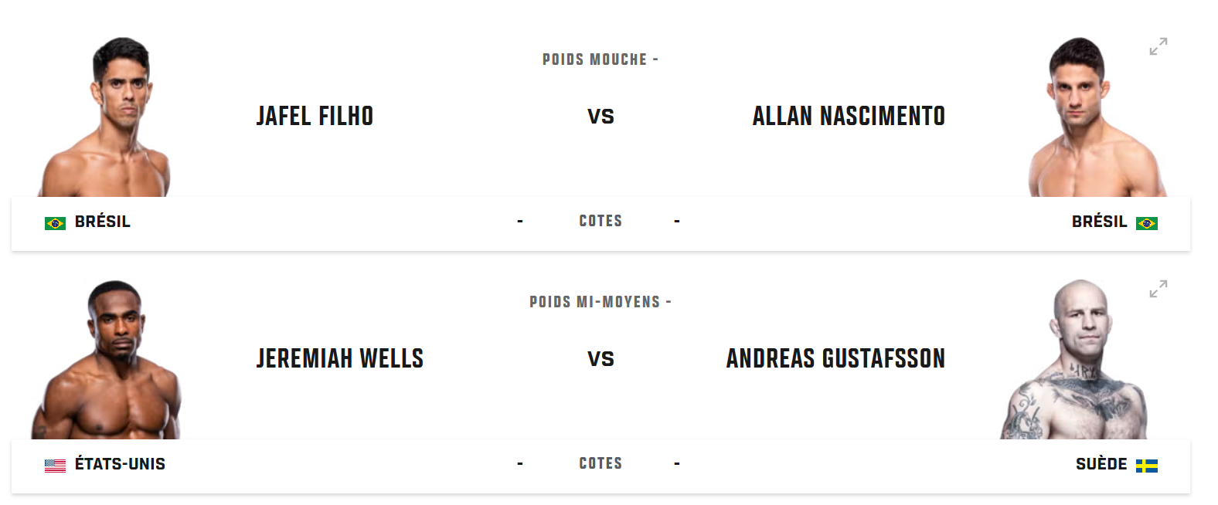Select the États-Unis country label
The height and width of the screenshot is (505, 1218).
[120, 464]
